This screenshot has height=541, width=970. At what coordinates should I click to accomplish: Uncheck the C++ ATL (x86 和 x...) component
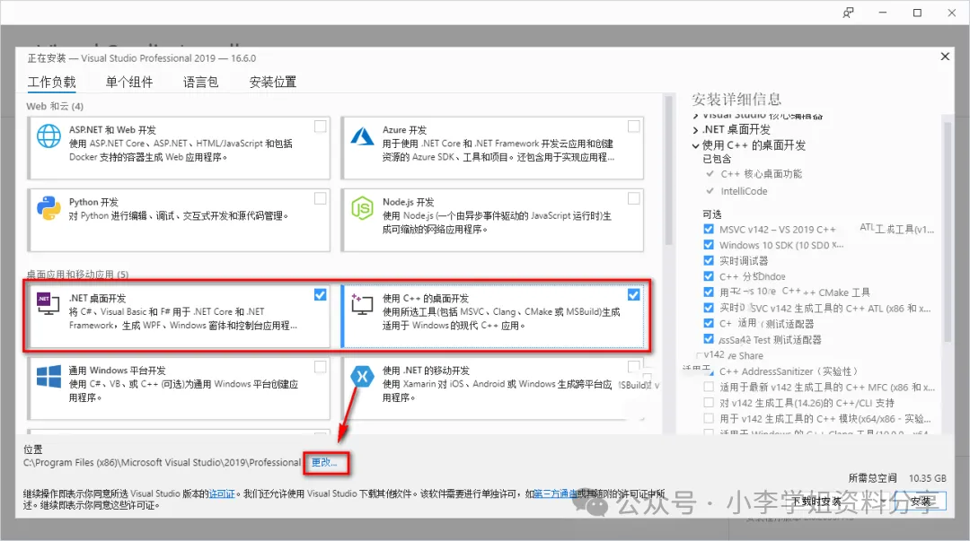coord(709,308)
